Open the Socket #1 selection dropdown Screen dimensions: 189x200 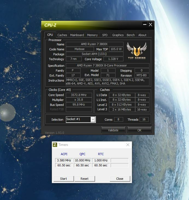tap(93, 120)
